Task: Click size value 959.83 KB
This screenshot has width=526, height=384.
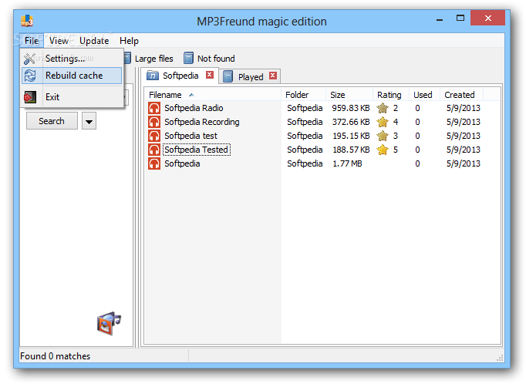Action: point(351,108)
